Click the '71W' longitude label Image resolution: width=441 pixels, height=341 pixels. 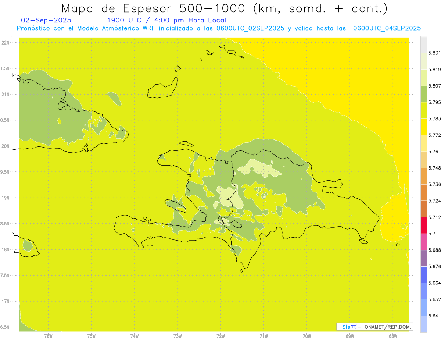click(x=263, y=336)
